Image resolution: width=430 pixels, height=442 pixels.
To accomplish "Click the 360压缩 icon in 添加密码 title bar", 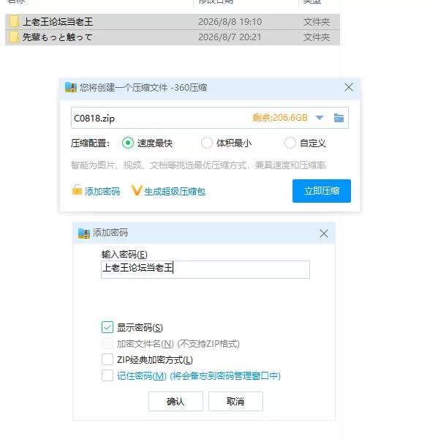I will (x=83, y=233).
